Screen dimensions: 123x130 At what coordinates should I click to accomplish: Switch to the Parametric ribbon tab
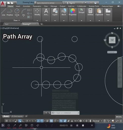pyautogui.click(x=37, y=6)
